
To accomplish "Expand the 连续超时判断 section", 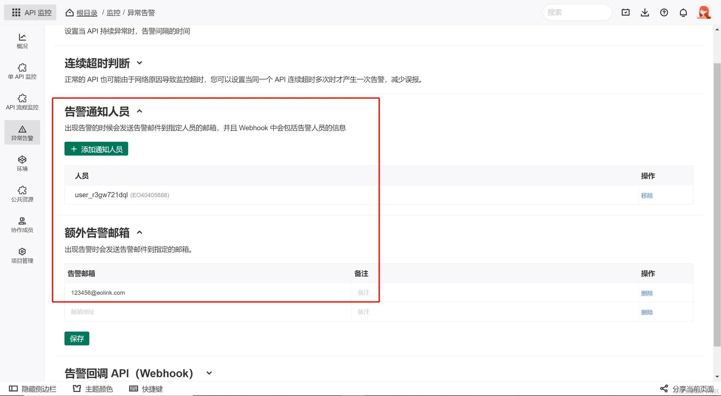I will point(139,63).
